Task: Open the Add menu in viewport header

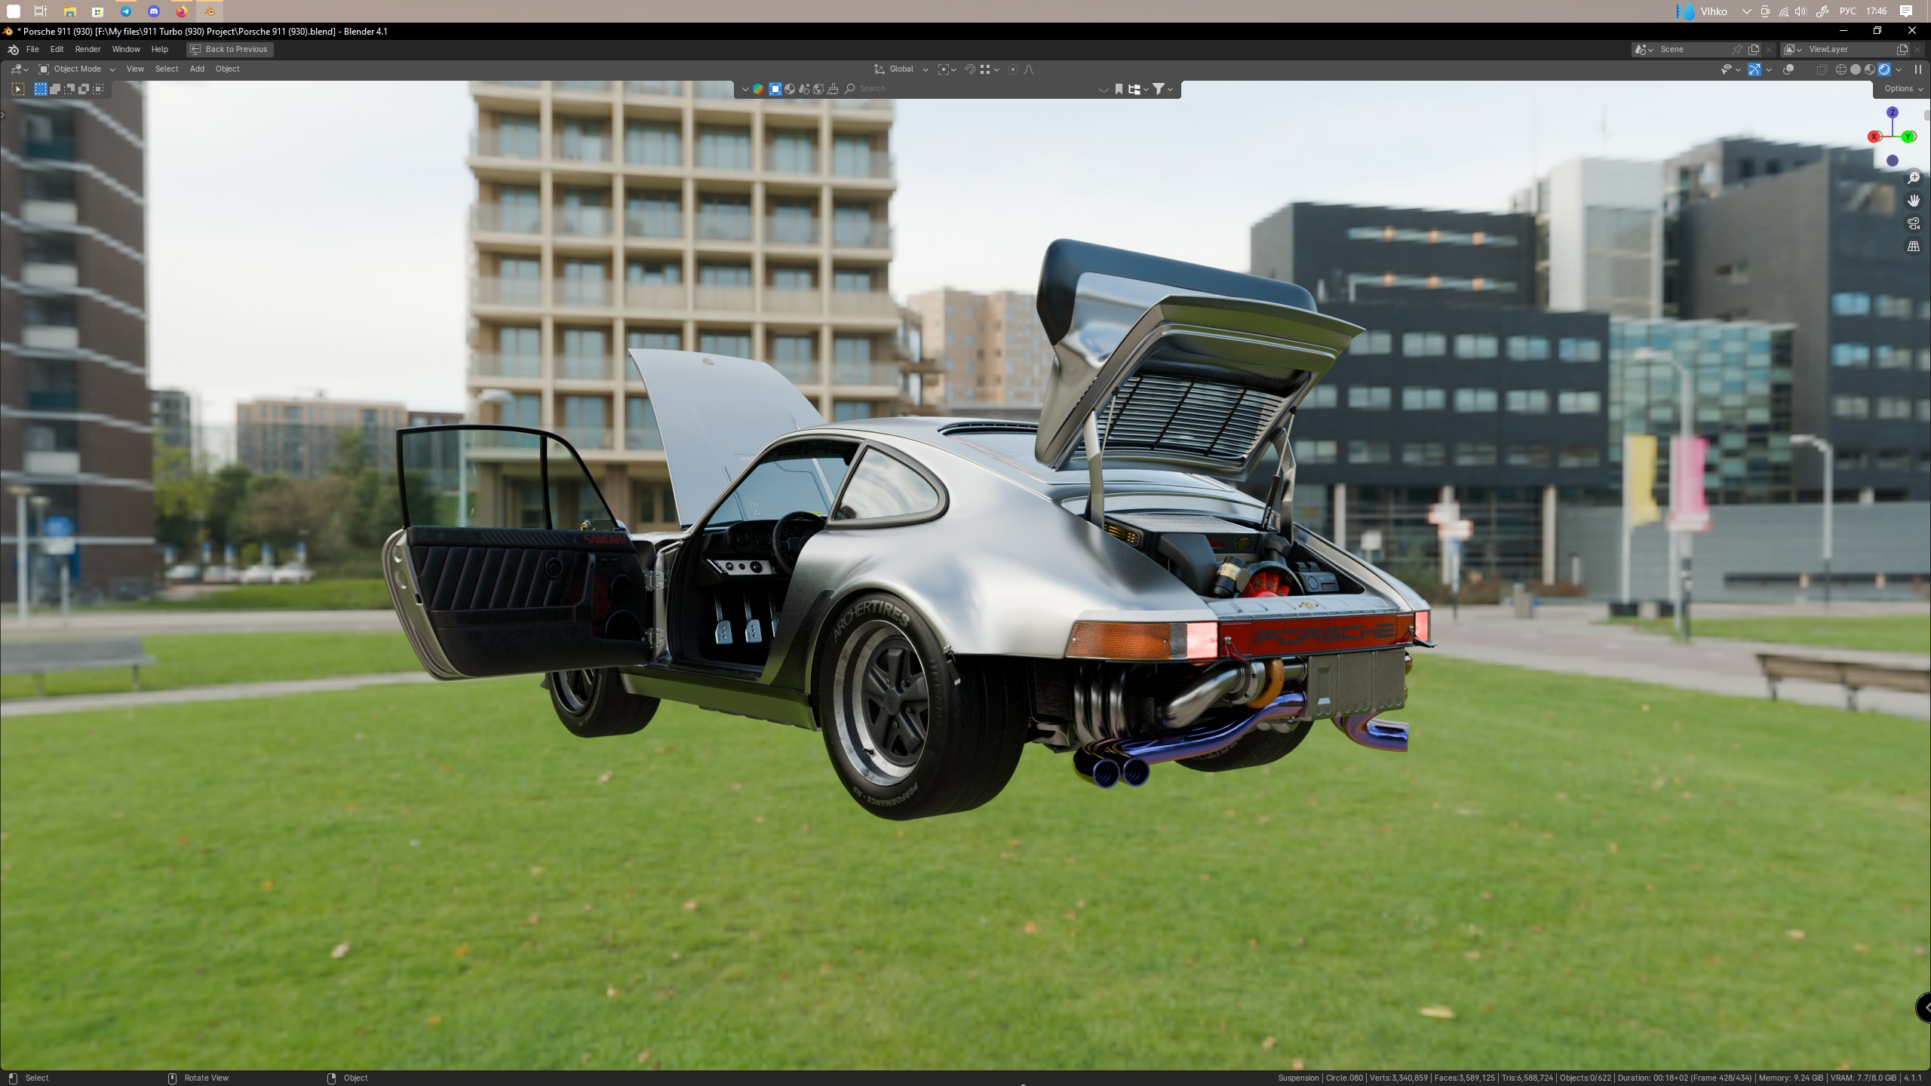Action: tap(197, 69)
